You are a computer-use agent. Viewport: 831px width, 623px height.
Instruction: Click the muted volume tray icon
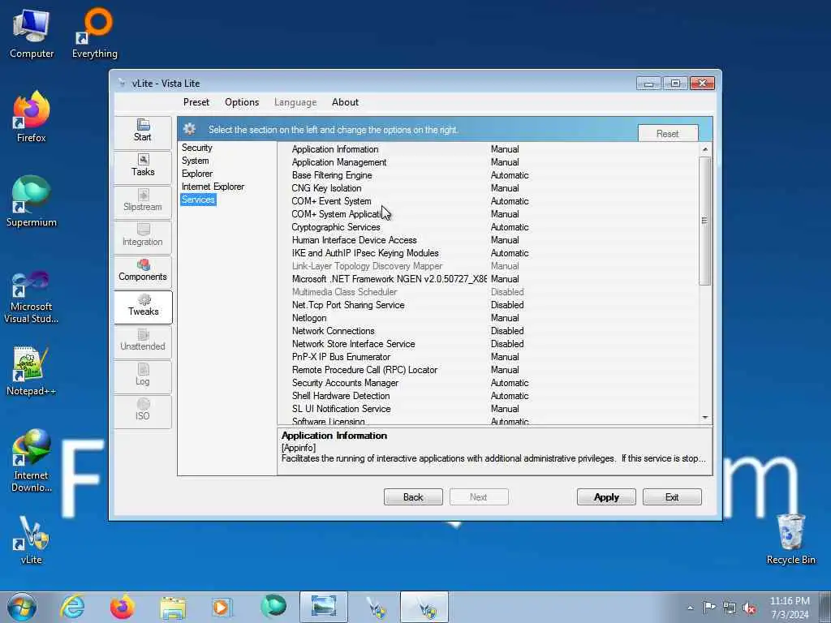click(749, 608)
